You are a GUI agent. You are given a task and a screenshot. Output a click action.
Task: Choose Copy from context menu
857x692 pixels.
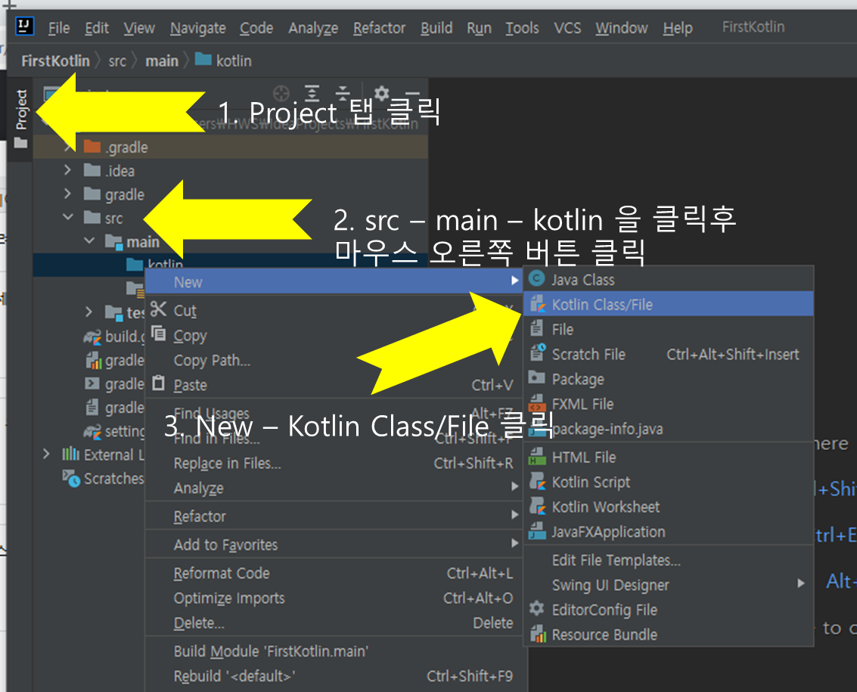[334, 336]
